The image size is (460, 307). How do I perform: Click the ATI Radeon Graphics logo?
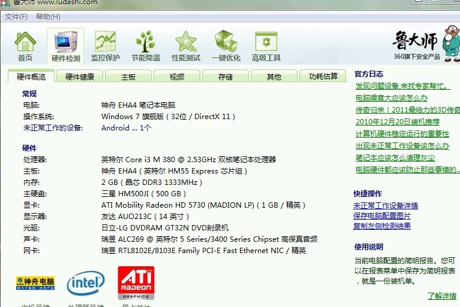pyautogui.click(x=136, y=282)
